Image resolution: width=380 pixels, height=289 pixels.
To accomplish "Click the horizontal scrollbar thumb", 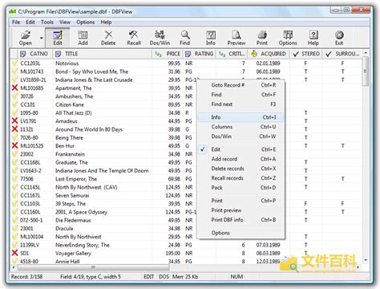I will [x=93, y=267].
